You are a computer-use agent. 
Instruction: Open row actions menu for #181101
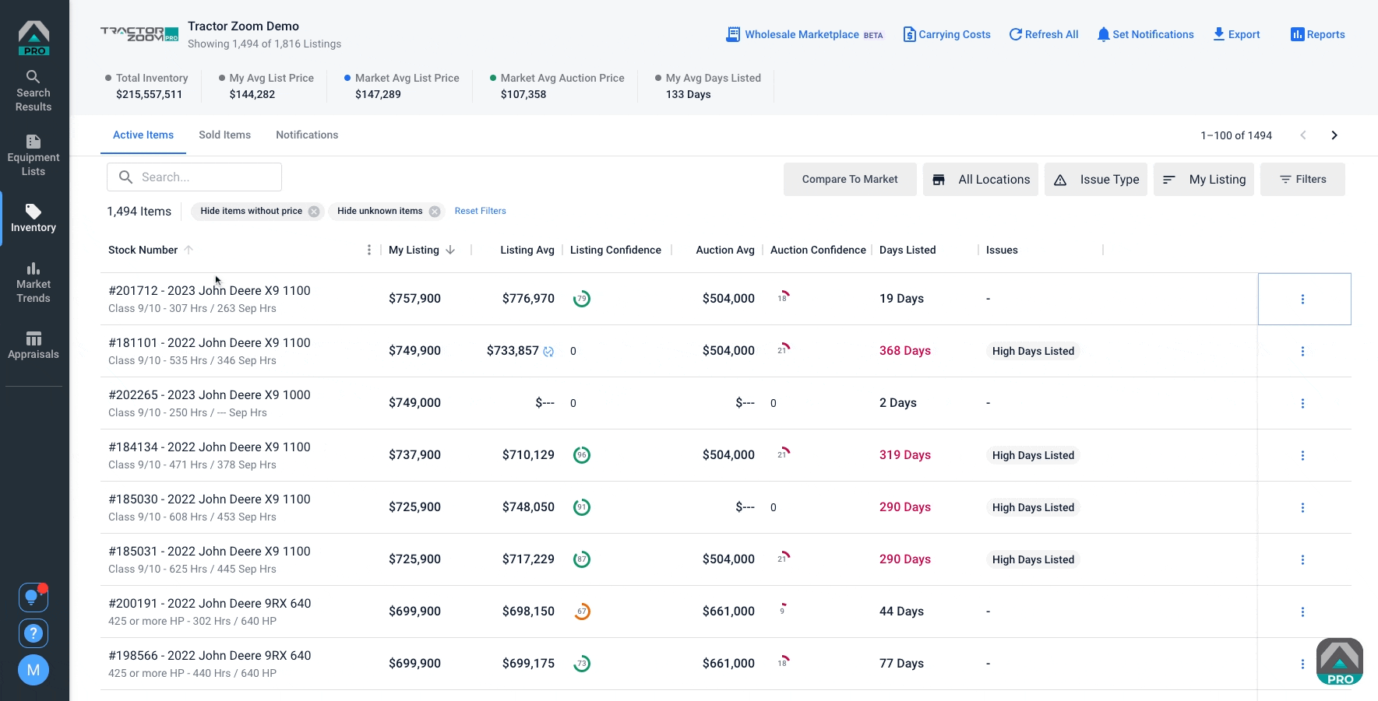pos(1302,351)
